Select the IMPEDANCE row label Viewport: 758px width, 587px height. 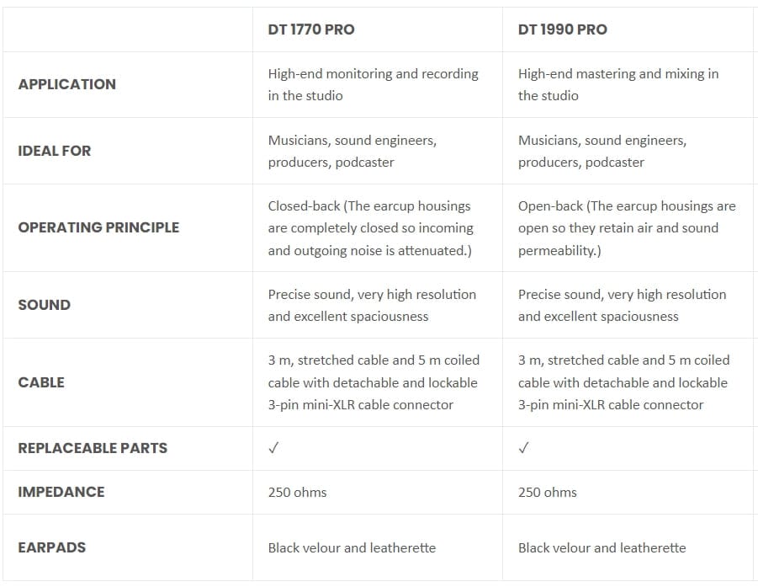(61, 492)
